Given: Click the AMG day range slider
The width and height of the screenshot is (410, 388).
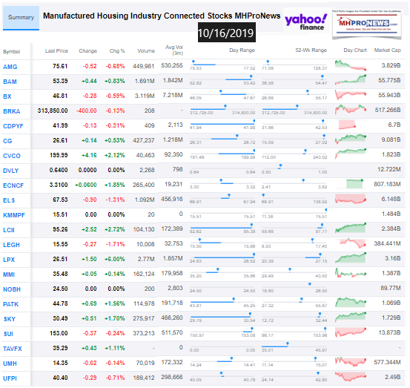Looking at the screenshot, I should point(222,65).
